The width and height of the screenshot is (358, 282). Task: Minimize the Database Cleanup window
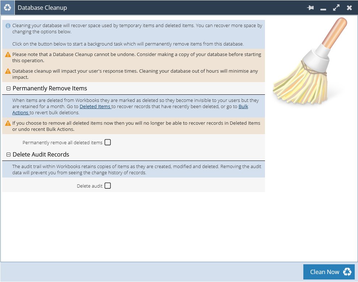pyautogui.click(x=323, y=9)
